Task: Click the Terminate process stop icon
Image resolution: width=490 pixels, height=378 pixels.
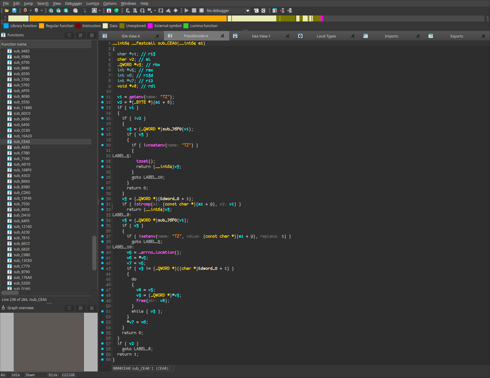Action: click(202, 10)
